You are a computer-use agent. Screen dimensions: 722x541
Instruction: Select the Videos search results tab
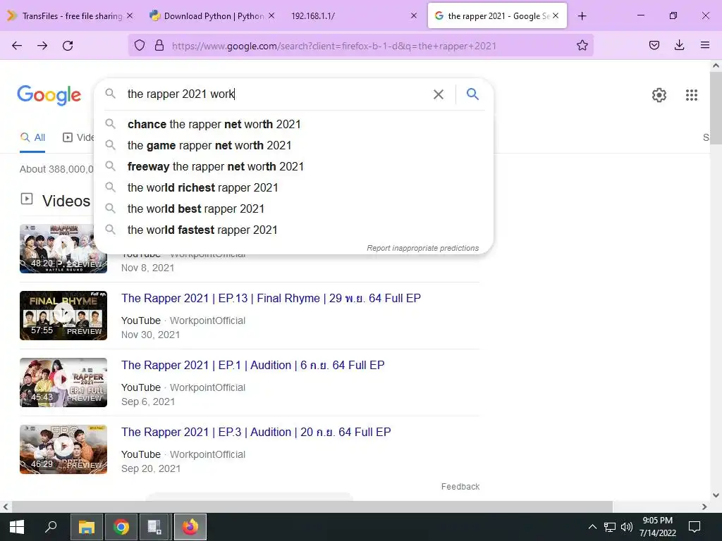point(78,137)
